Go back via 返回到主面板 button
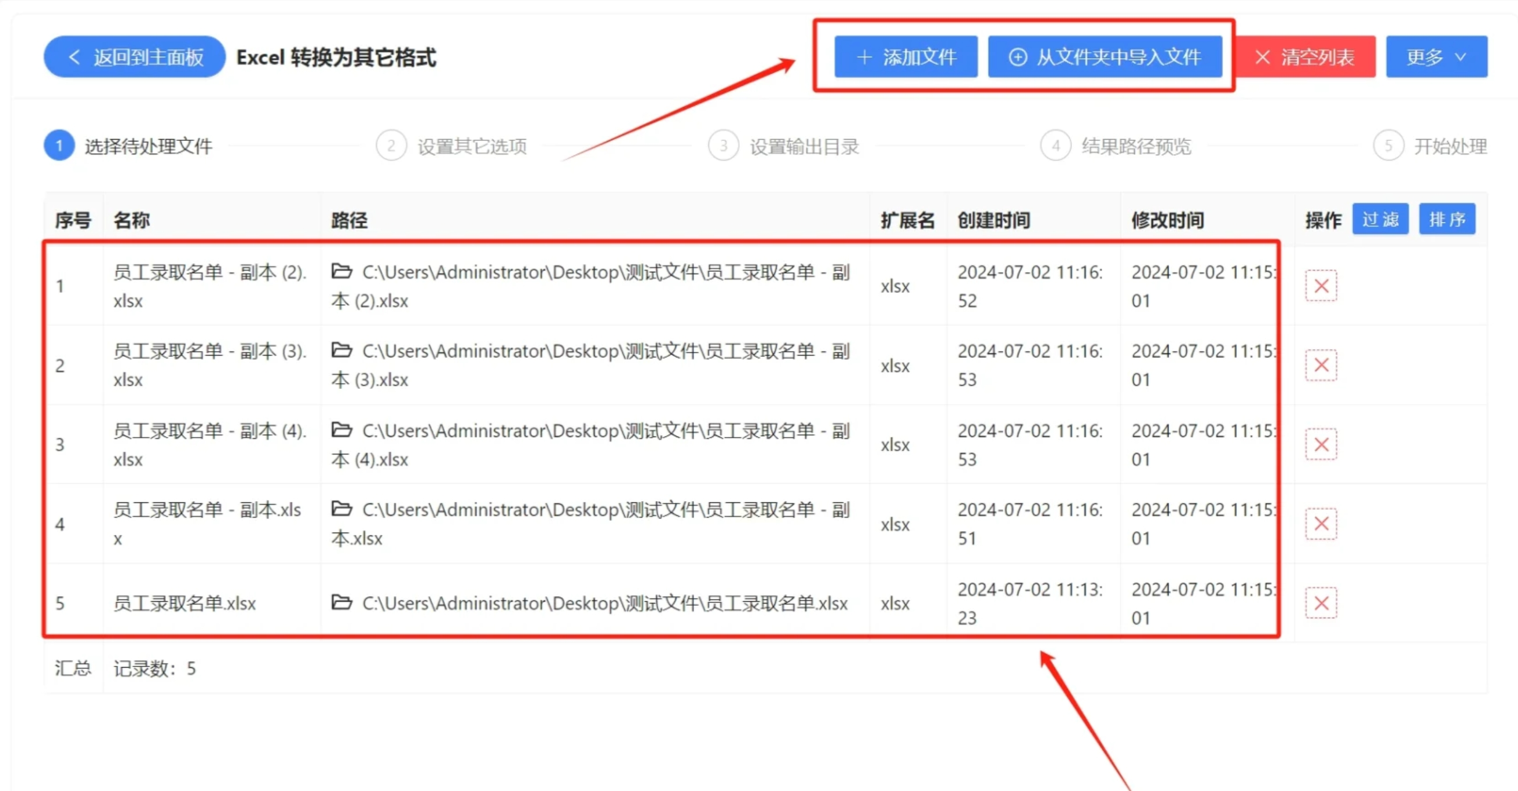This screenshot has width=1518, height=791. click(x=135, y=57)
